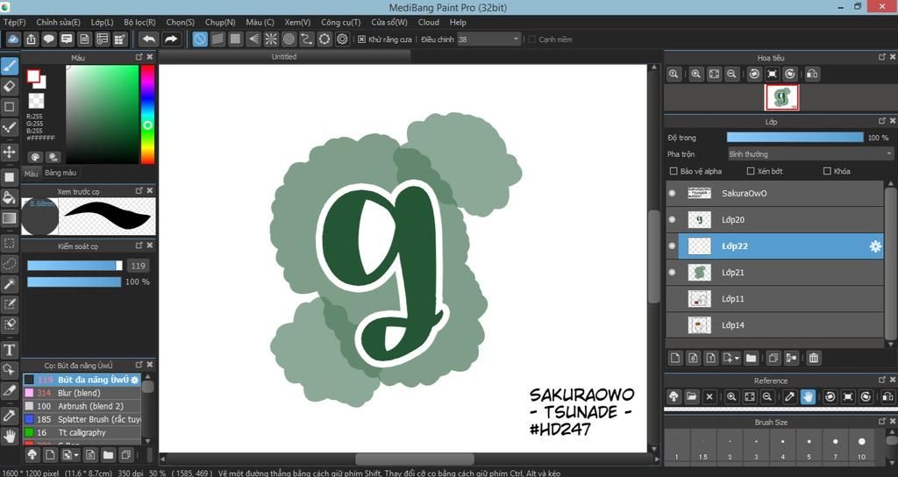
Task: Undock the Lớp layer panel
Action: tap(882, 121)
